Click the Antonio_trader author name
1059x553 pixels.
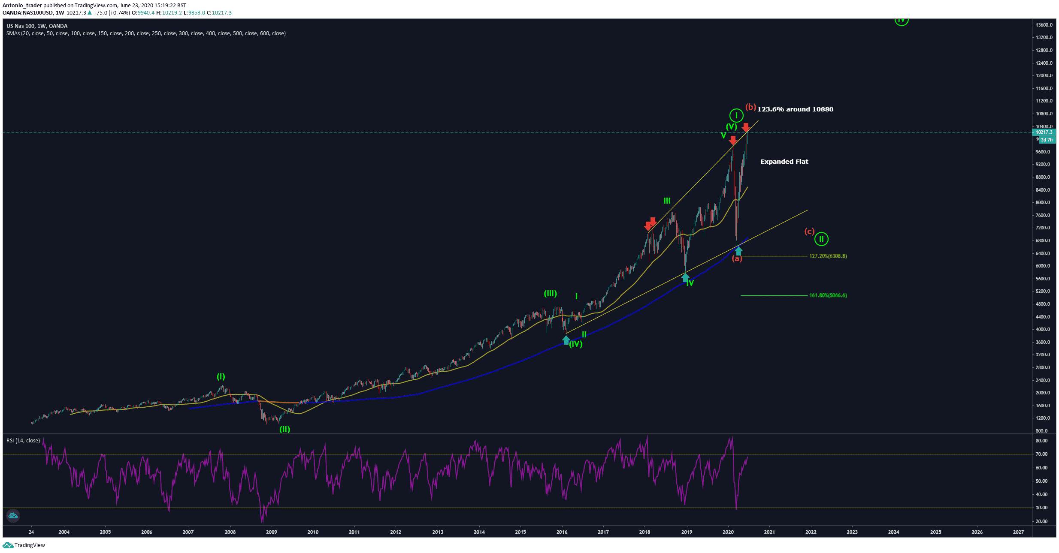tap(22, 6)
